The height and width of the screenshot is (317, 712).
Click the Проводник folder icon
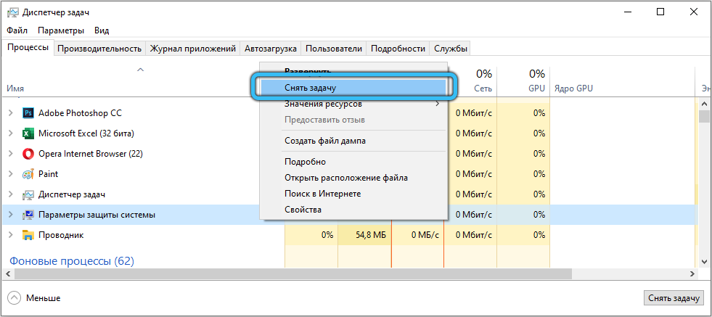coord(28,235)
